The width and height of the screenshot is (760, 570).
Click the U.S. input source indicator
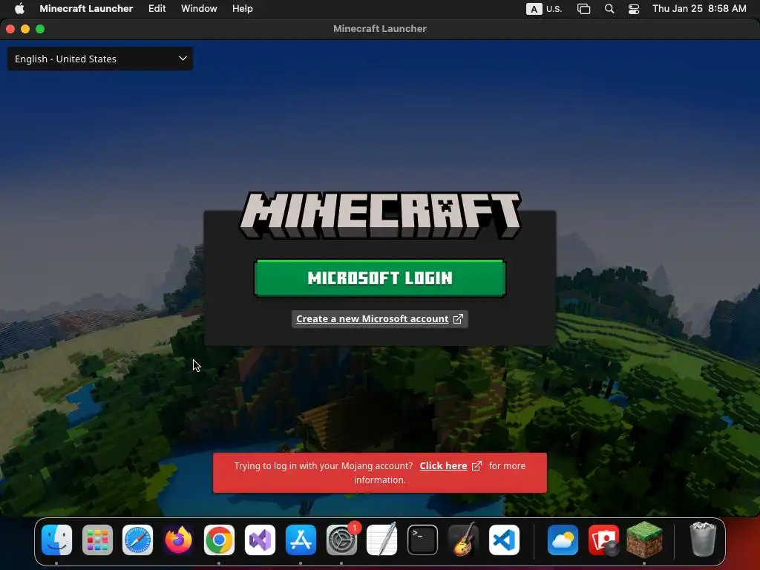(544, 9)
